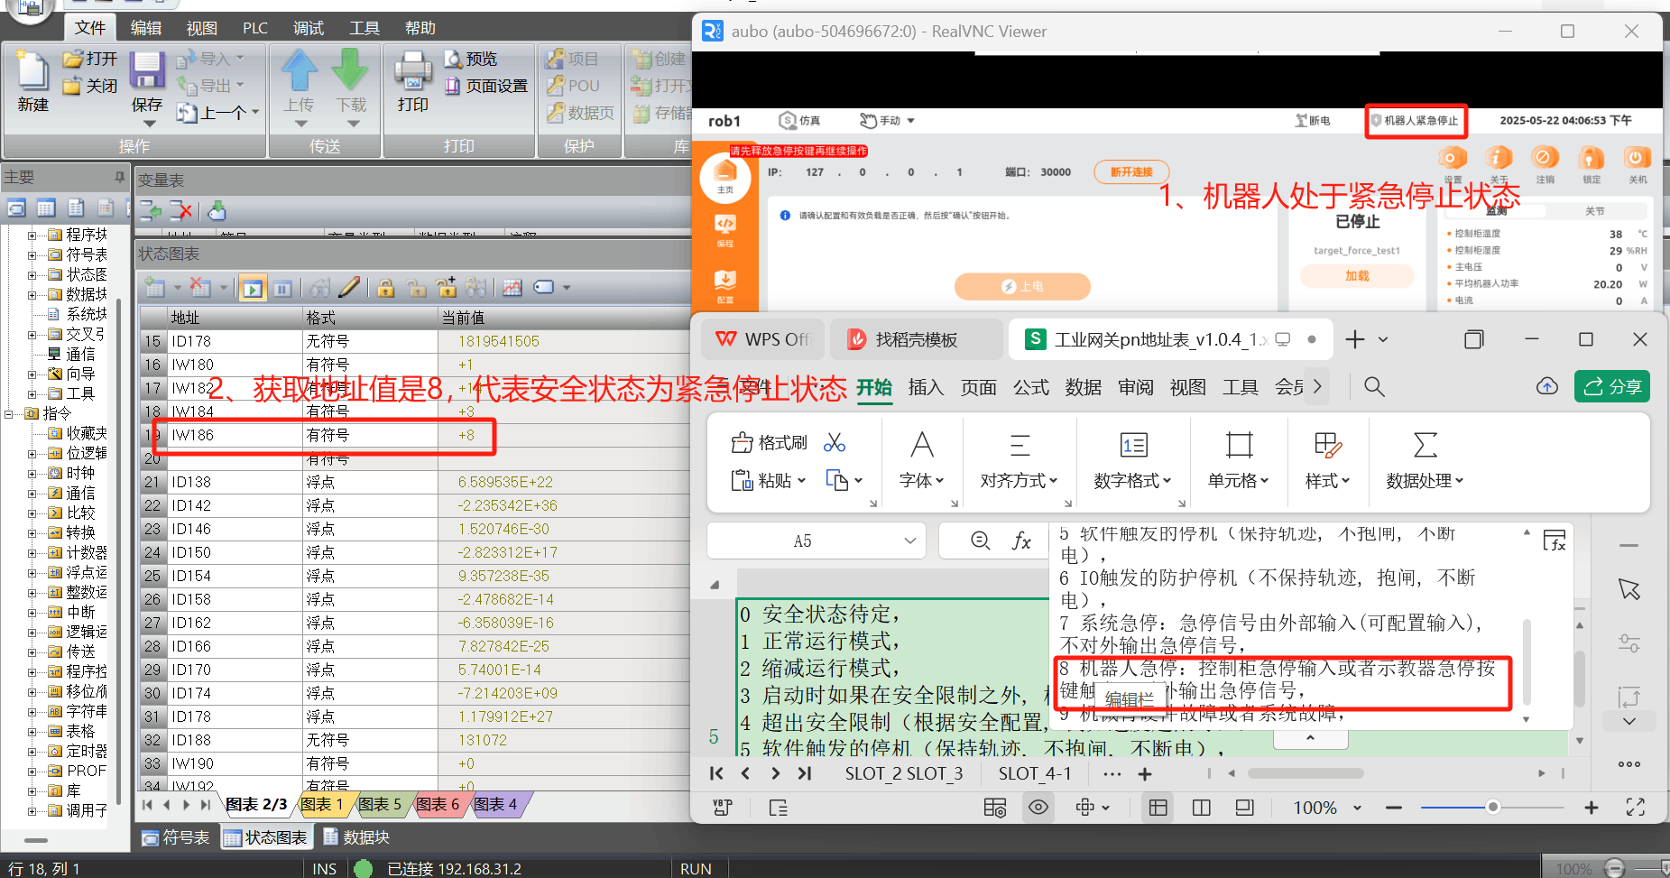Click the Format Painter (格式刷) icon
1670x878 pixels.
click(742, 443)
